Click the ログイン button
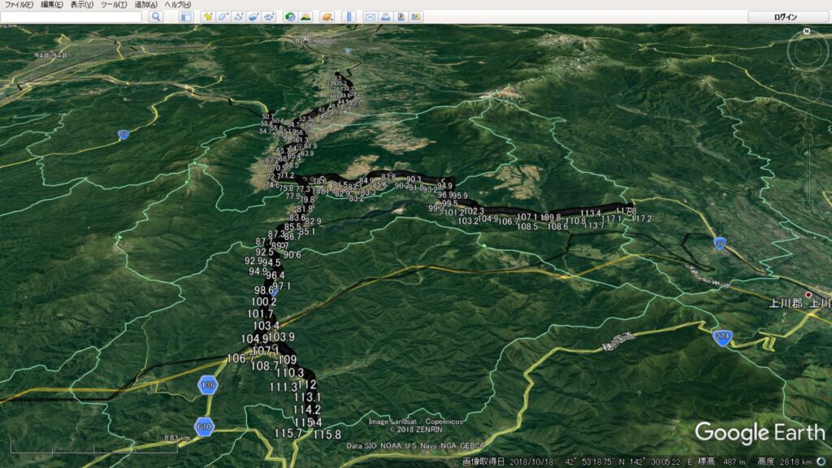The width and height of the screenshot is (832, 468). coord(786,16)
